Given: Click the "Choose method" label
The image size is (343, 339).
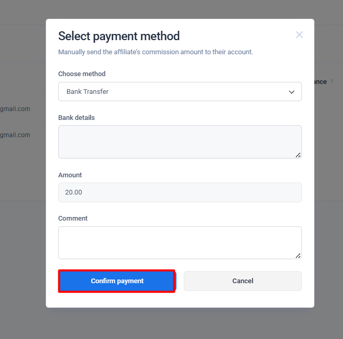Looking at the screenshot, I should (82, 74).
